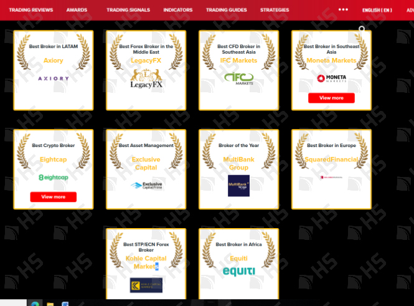Select Strategies in the top navigation
Screen dimensions: 414x306
coord(275,10)
